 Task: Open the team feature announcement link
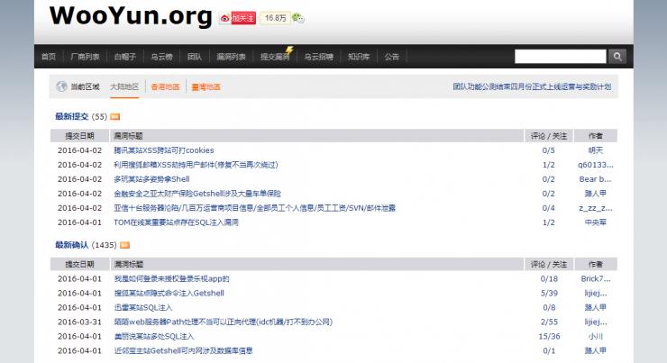[532, 87]
